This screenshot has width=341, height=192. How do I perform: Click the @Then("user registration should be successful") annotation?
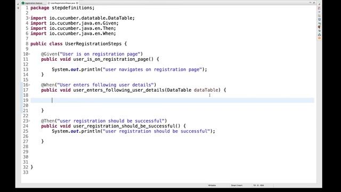(x=104, y=121)
